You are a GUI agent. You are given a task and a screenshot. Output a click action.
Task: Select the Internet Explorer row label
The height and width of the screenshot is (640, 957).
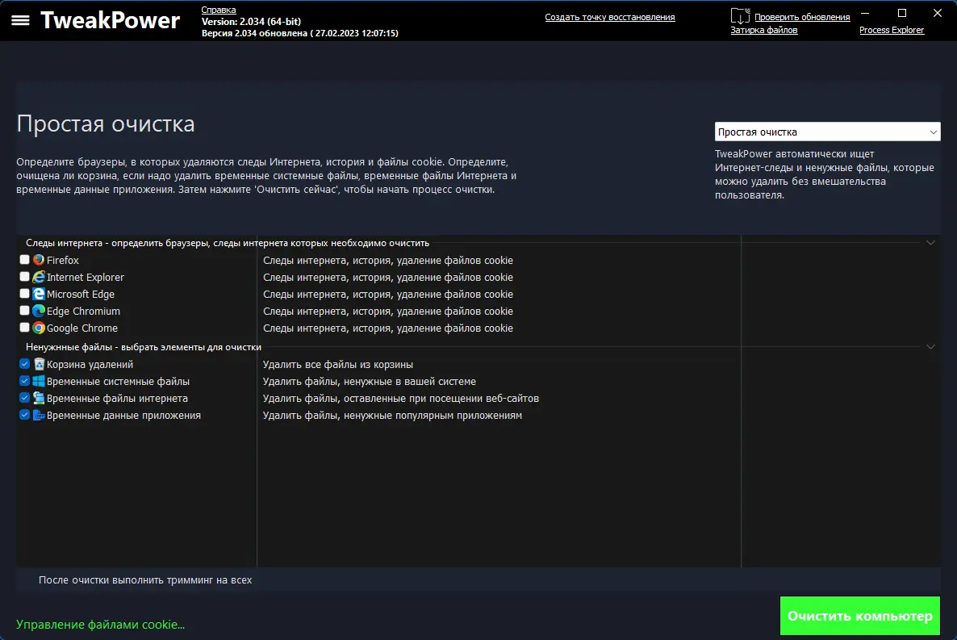(x=86, y=278)
